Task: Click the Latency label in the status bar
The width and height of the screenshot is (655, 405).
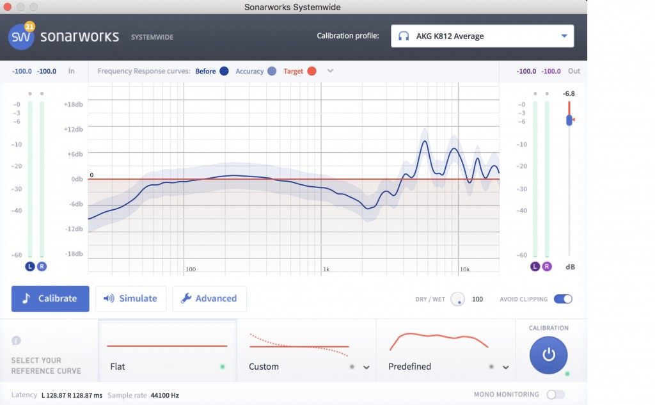Action: point(24,395)
